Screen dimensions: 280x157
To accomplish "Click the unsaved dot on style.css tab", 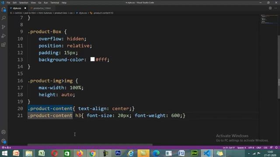I will click(x=25, y=8).
